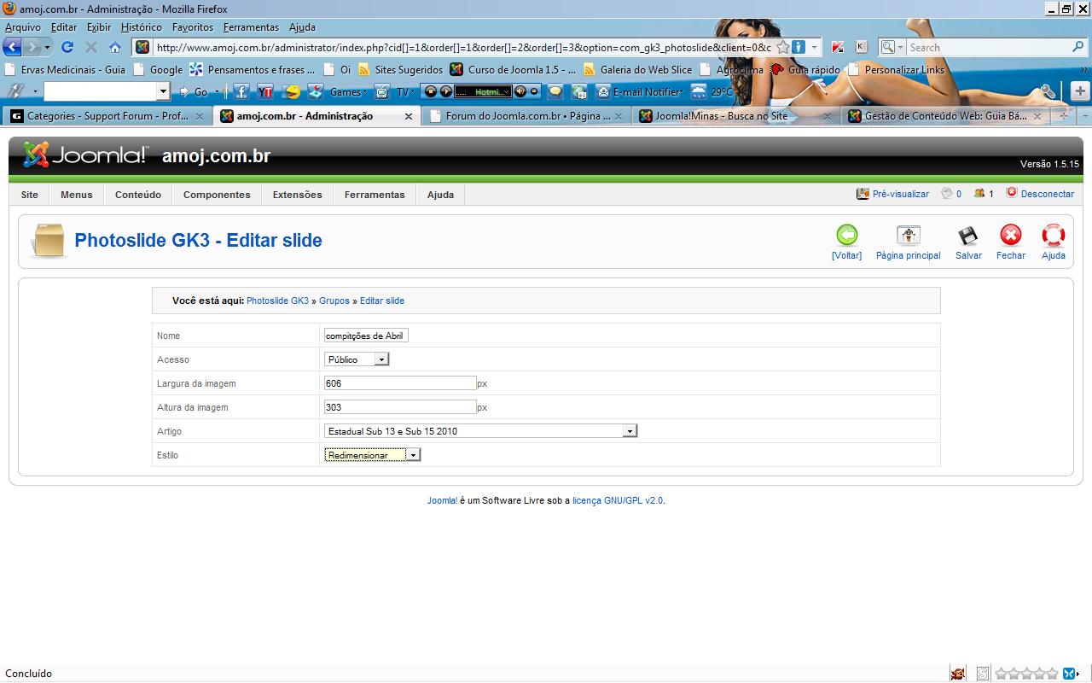Click Firefox home button
This screenshot has width=1092, height=683.
pos(115,47)
